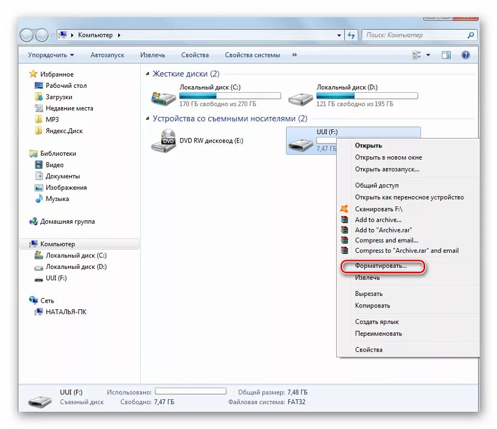Image resolution: width=497 pixels, height=429 pixels.
Task: Select the Local Disk (D:) drive icon
Action: (300, 99)
